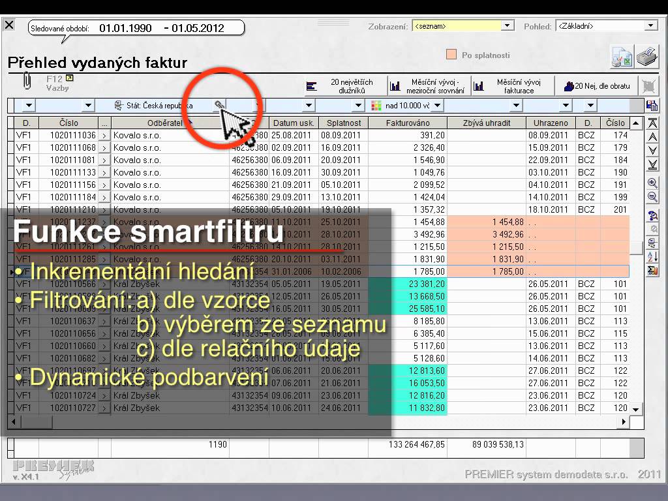
Task: Click the printer icon
Action: pos(647,57)
